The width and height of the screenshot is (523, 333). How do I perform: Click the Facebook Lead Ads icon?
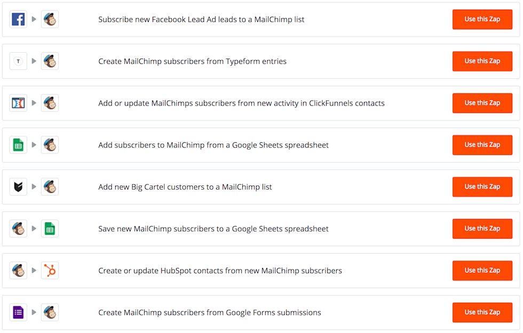coord(18,19)
